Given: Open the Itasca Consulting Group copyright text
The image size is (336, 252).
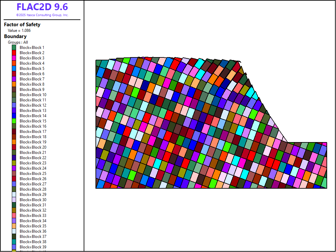Looking at the screenshot, I should click(x=42, y=15).
